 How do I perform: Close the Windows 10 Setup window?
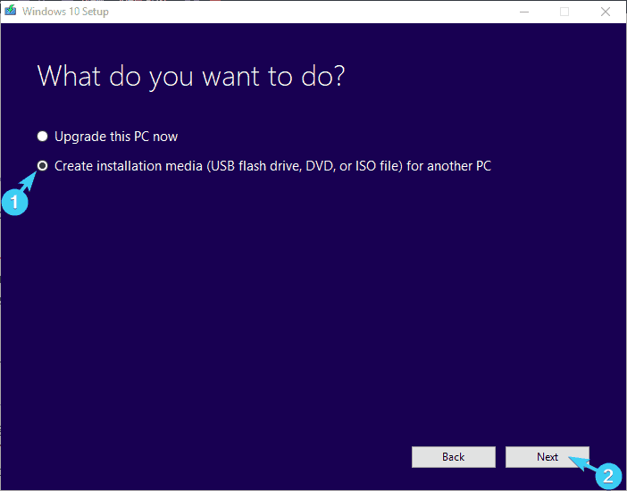tap(606, 12)
